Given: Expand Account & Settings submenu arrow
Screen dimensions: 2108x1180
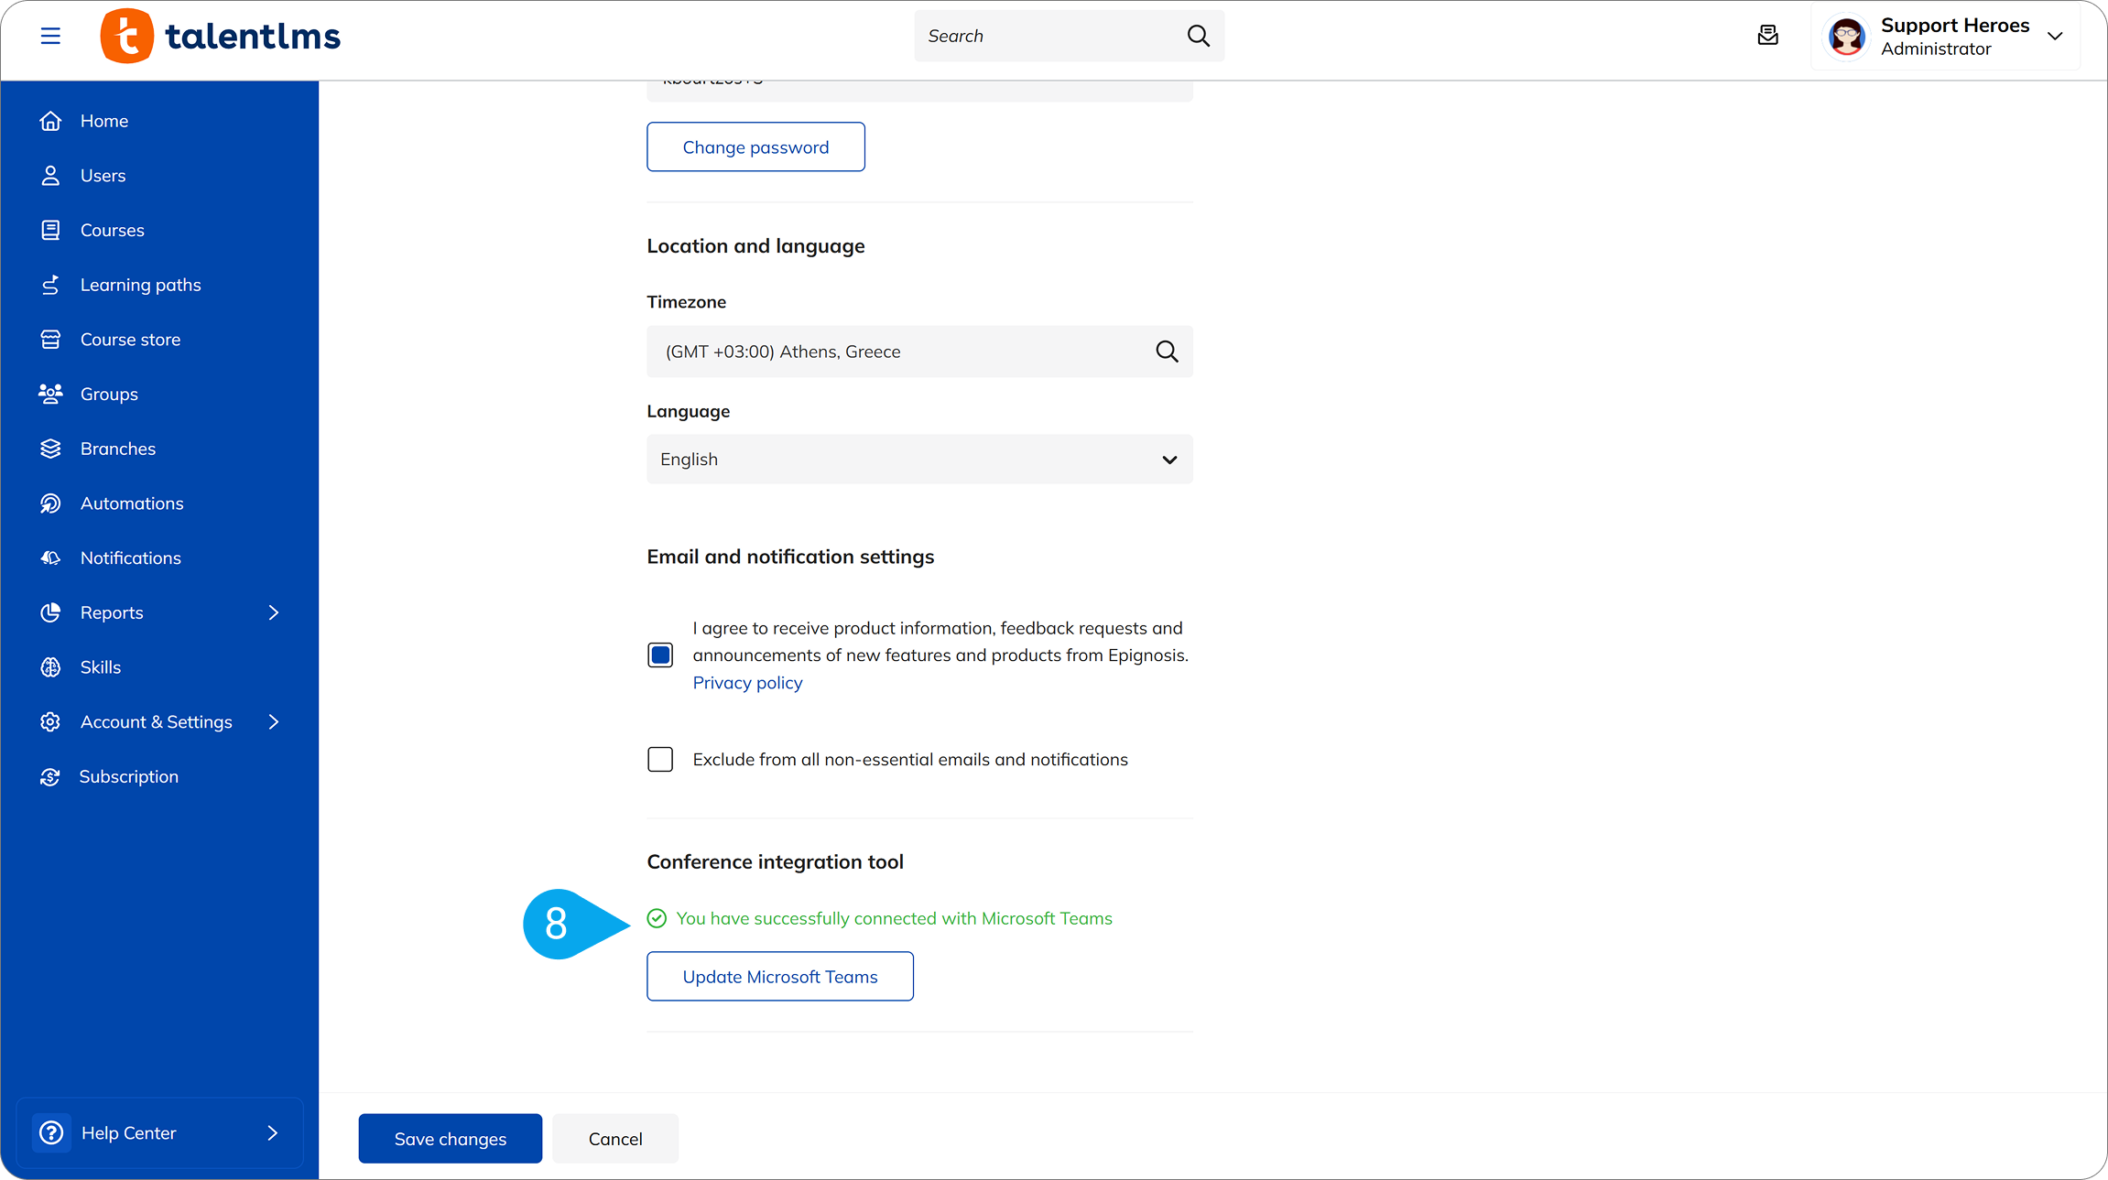Looking at the screenshot, I should [273, 722].
